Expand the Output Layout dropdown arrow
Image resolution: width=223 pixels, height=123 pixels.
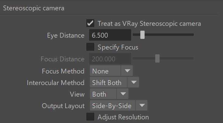click(x=142, y=105)
